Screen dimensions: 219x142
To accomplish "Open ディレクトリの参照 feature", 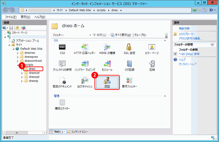I will click(x=62, y=66).
